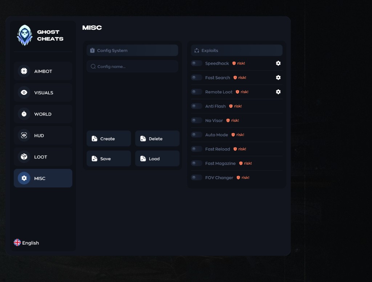Open settings gear for Fast Search
This screenshot has height=282, width=372.
tap(278, 77)
